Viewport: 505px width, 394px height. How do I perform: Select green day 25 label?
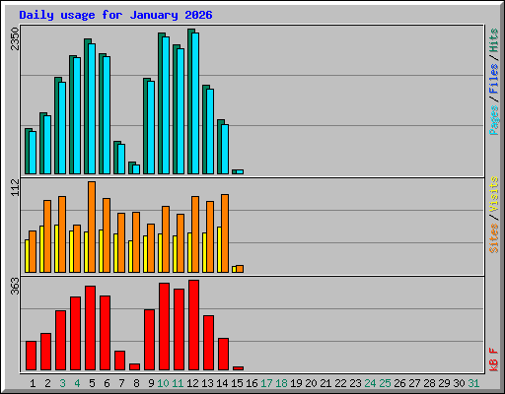[385, 383]
